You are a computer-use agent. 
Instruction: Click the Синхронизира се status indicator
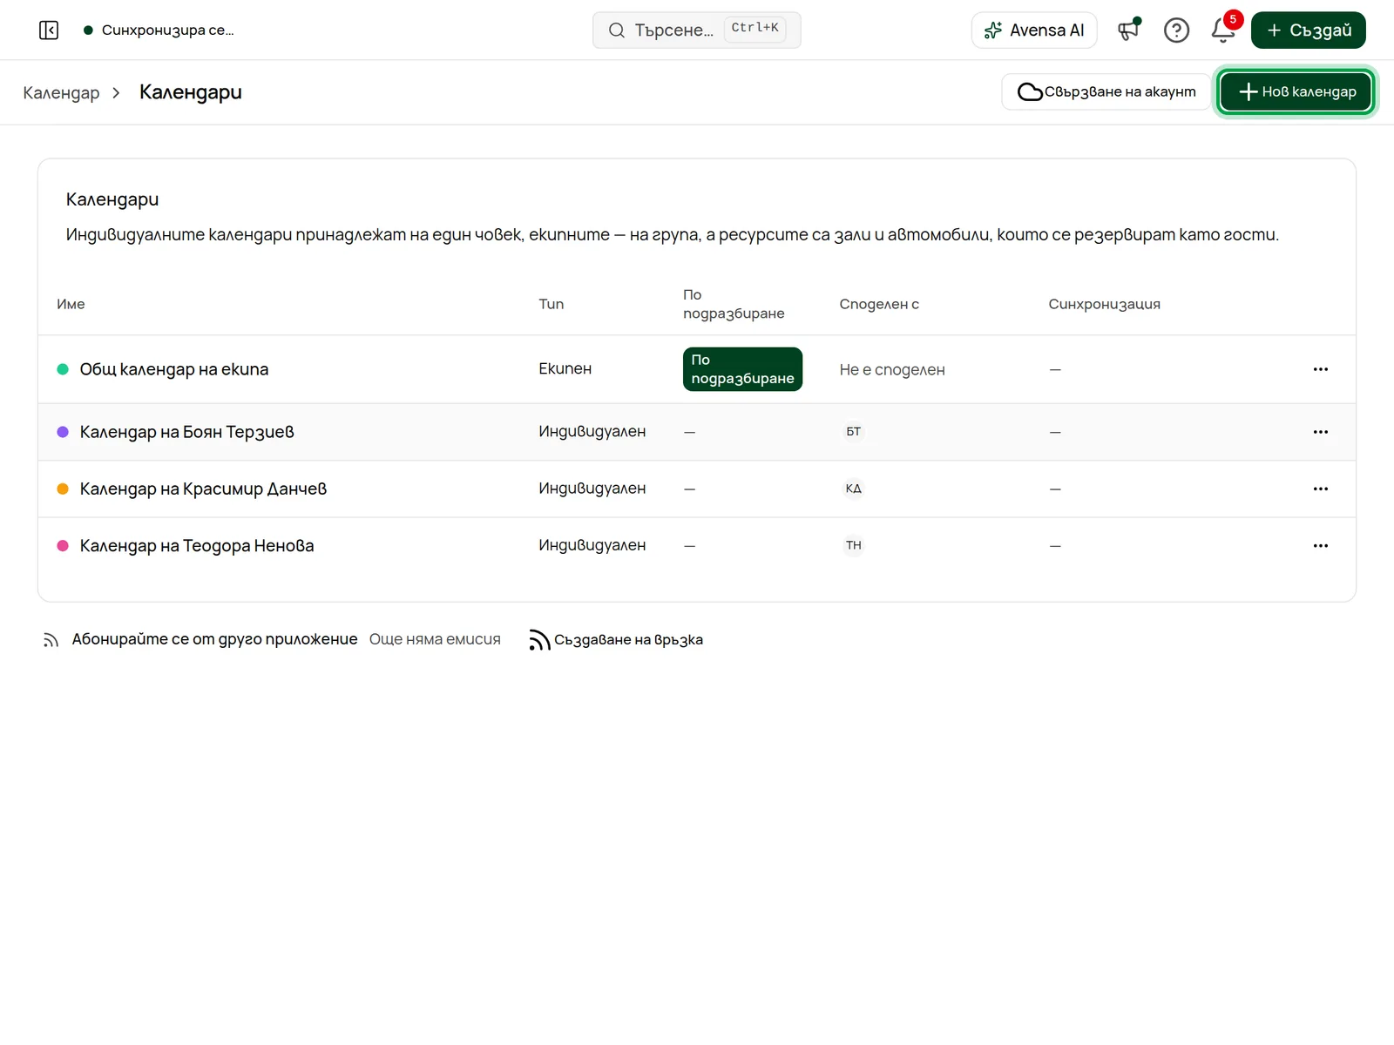[159, 30]
